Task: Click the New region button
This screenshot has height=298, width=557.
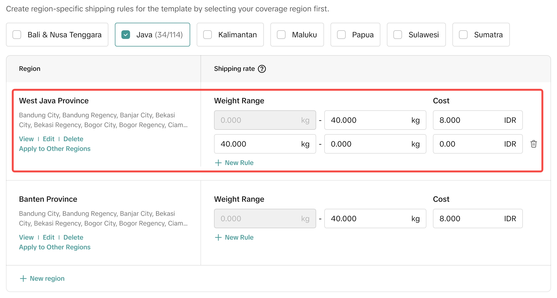Action: (x=42, y=279)
